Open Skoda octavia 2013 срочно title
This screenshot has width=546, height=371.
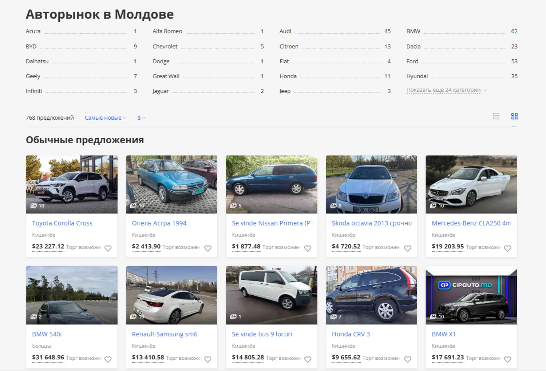coord(372,223)
